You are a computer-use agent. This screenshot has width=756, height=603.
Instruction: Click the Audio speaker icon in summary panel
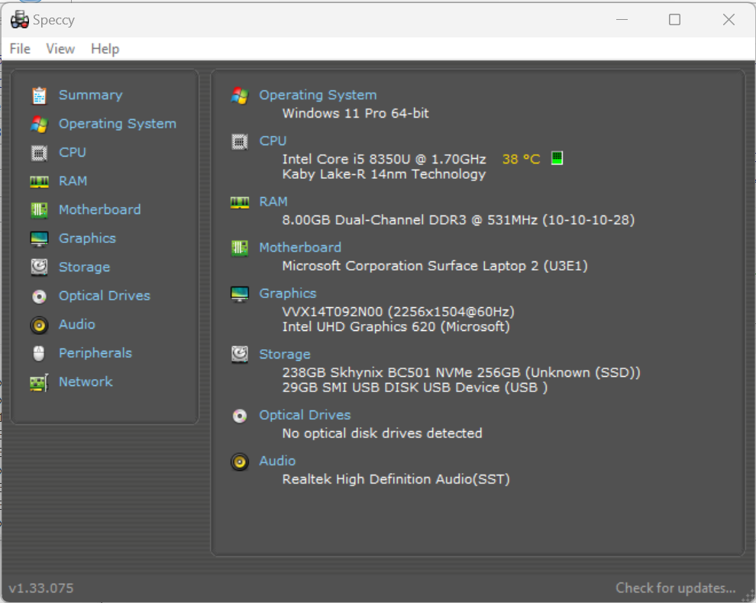240,462
